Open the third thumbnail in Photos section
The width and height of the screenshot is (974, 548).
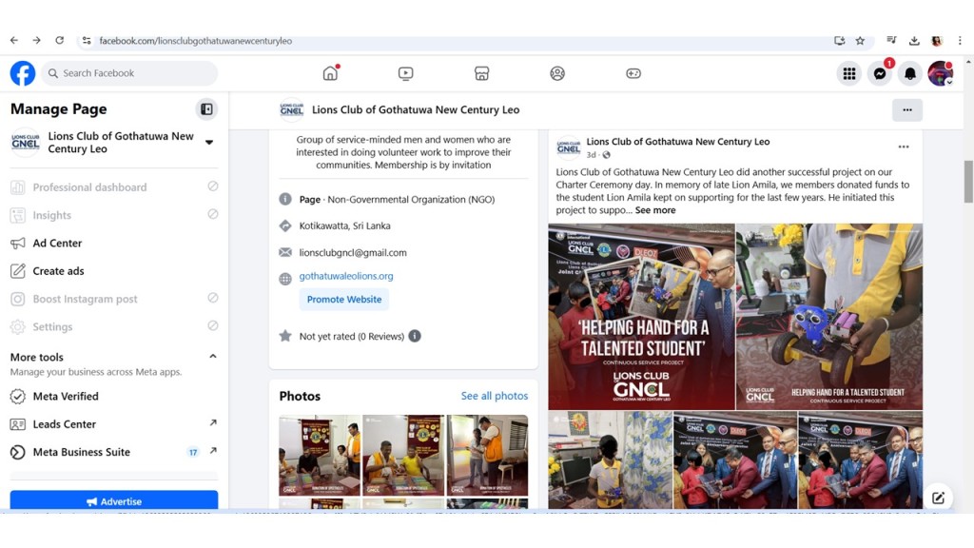coord(488,456)
